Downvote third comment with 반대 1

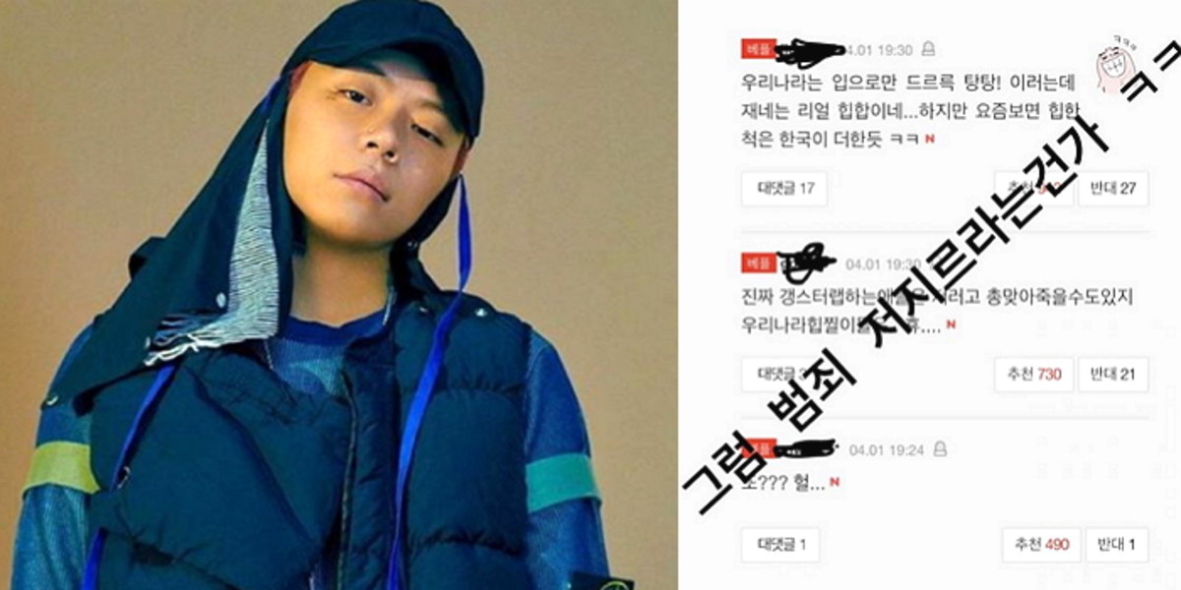tap(1119, 545)
